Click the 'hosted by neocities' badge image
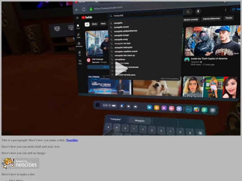 [20, 163]
